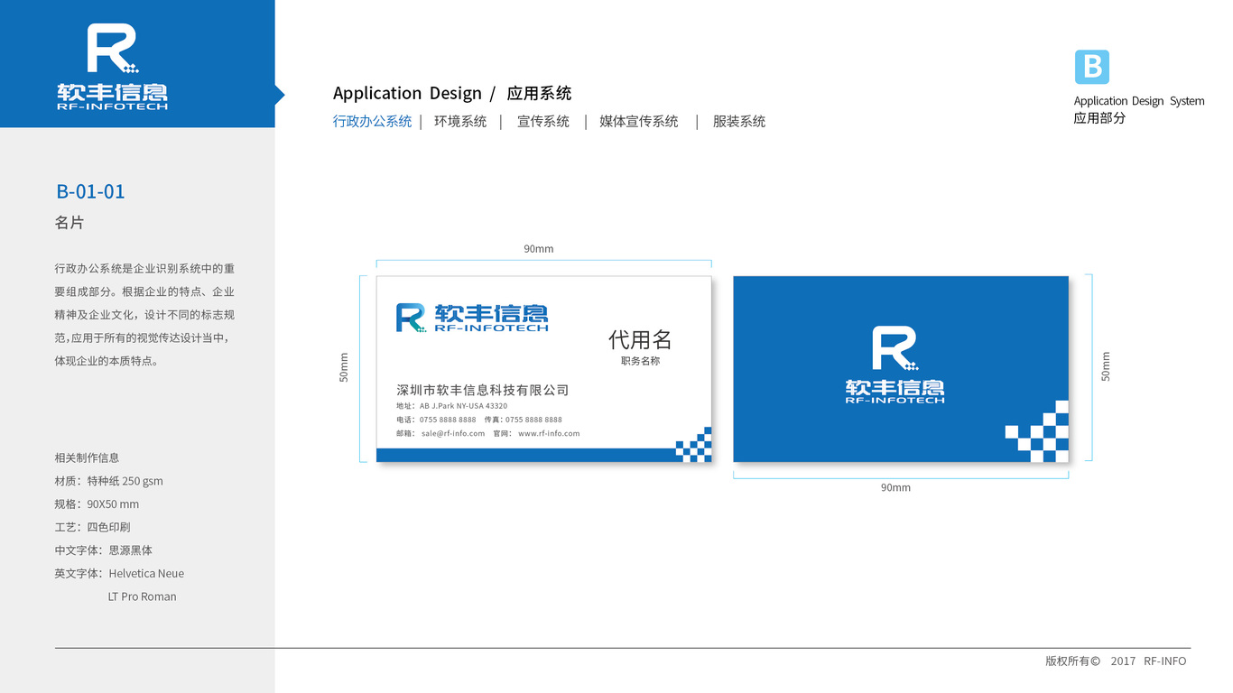Select the 服装系统 tab

coord(739,121)
